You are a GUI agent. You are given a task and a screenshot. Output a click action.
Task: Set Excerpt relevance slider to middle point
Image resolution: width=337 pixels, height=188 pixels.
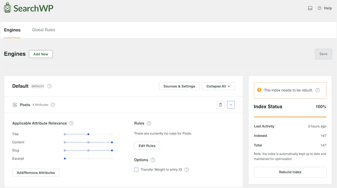click(x=88, y=159)
